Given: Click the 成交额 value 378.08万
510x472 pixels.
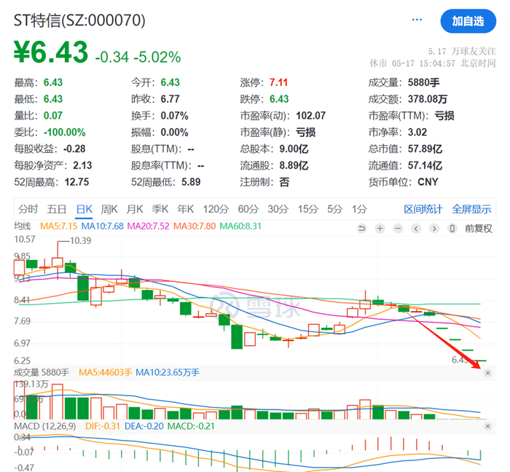Looking at the screenshot, I should 428,99.
